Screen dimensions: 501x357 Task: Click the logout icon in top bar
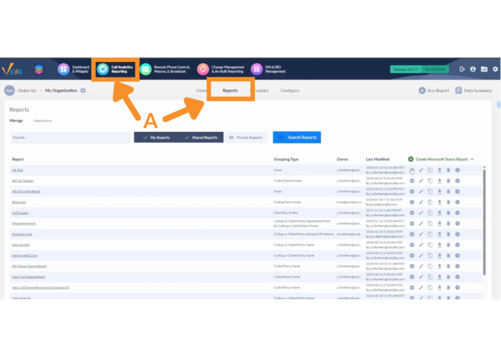pos(462,70)
